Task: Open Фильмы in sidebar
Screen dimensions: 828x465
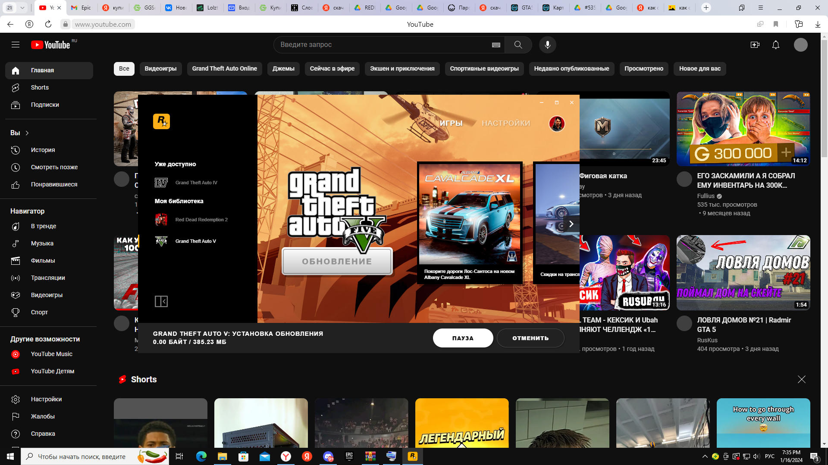Action: [x=49, y=261]
